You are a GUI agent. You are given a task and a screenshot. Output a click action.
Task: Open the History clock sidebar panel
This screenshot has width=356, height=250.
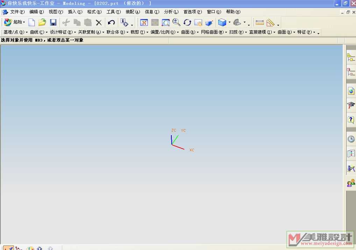tap(351, 139)
